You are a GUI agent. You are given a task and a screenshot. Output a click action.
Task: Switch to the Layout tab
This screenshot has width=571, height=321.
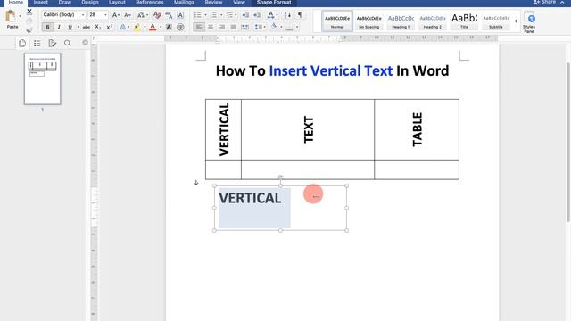tap(117, 3)
